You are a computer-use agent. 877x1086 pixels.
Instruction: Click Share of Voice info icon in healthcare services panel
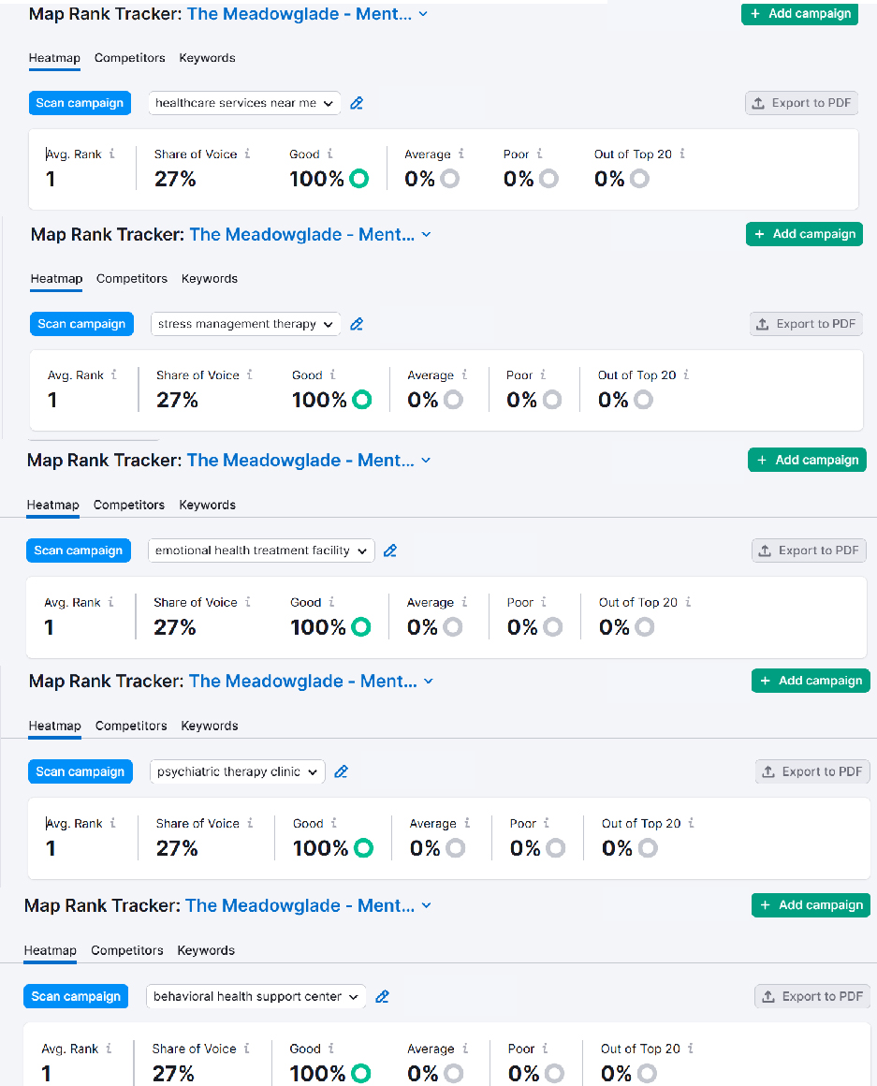[247, 154]
